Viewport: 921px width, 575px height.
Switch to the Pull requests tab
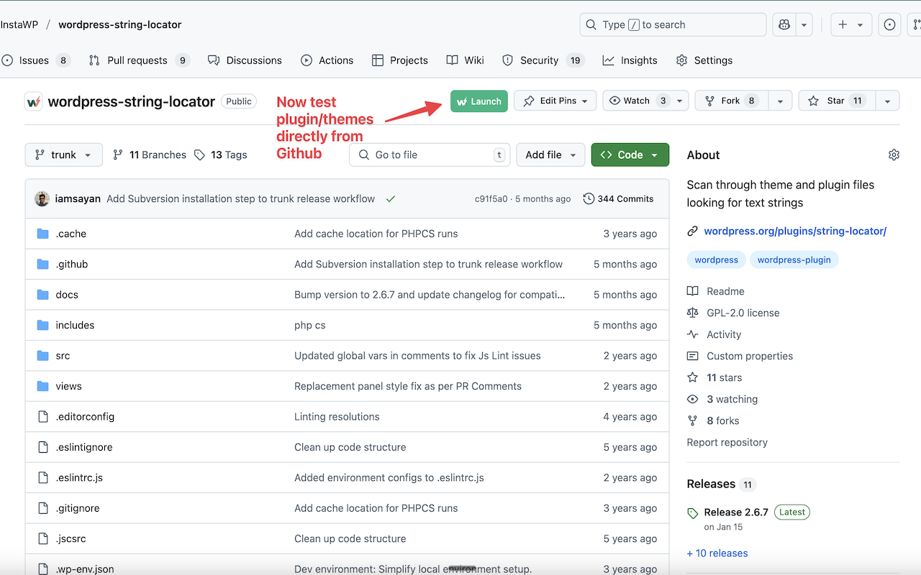coord(137,60)
